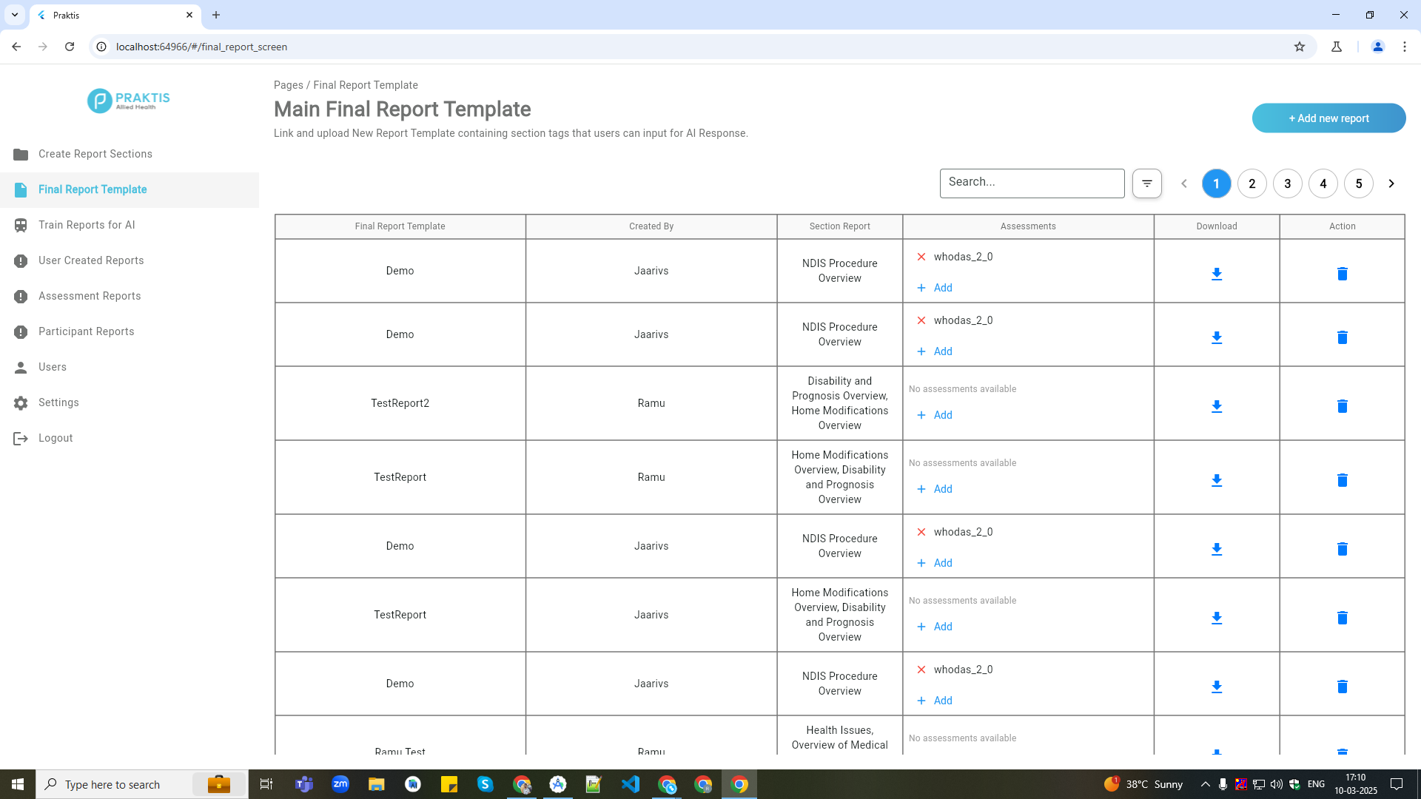
Task: Jump to page 3 of the table
Action: click(1287, 183)
